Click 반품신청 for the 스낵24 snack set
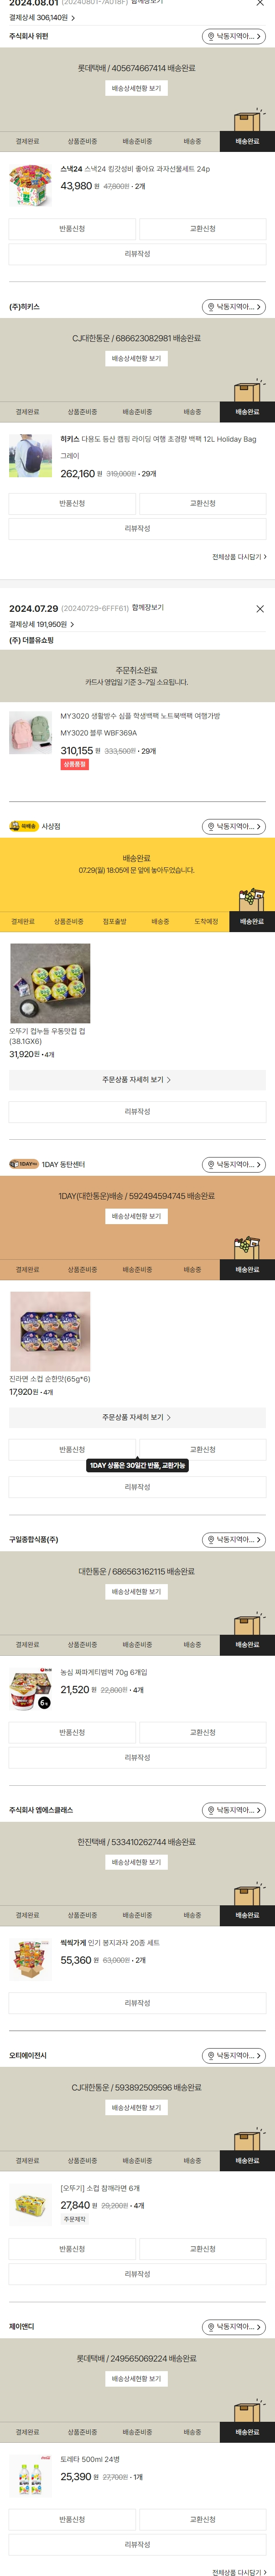Viewport: 275px width, 2576px height. click(72, 229)
